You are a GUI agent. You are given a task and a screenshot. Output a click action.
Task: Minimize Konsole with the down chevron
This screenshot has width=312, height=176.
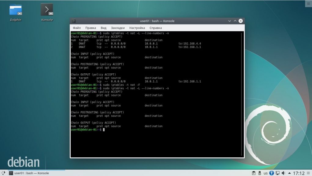pos(229,21)
